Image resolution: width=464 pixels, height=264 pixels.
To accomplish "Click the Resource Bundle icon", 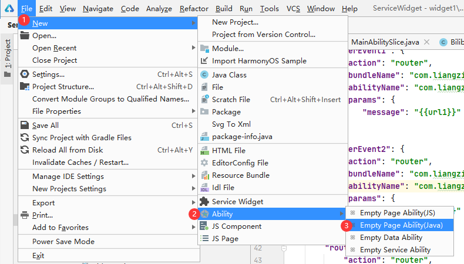I will pos(204,175).
